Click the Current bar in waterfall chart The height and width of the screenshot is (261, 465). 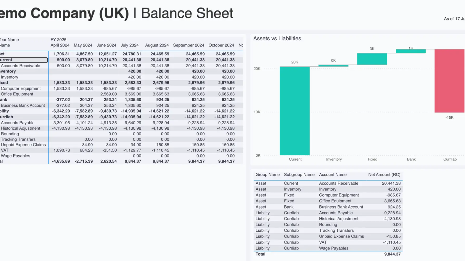[295, 111]
